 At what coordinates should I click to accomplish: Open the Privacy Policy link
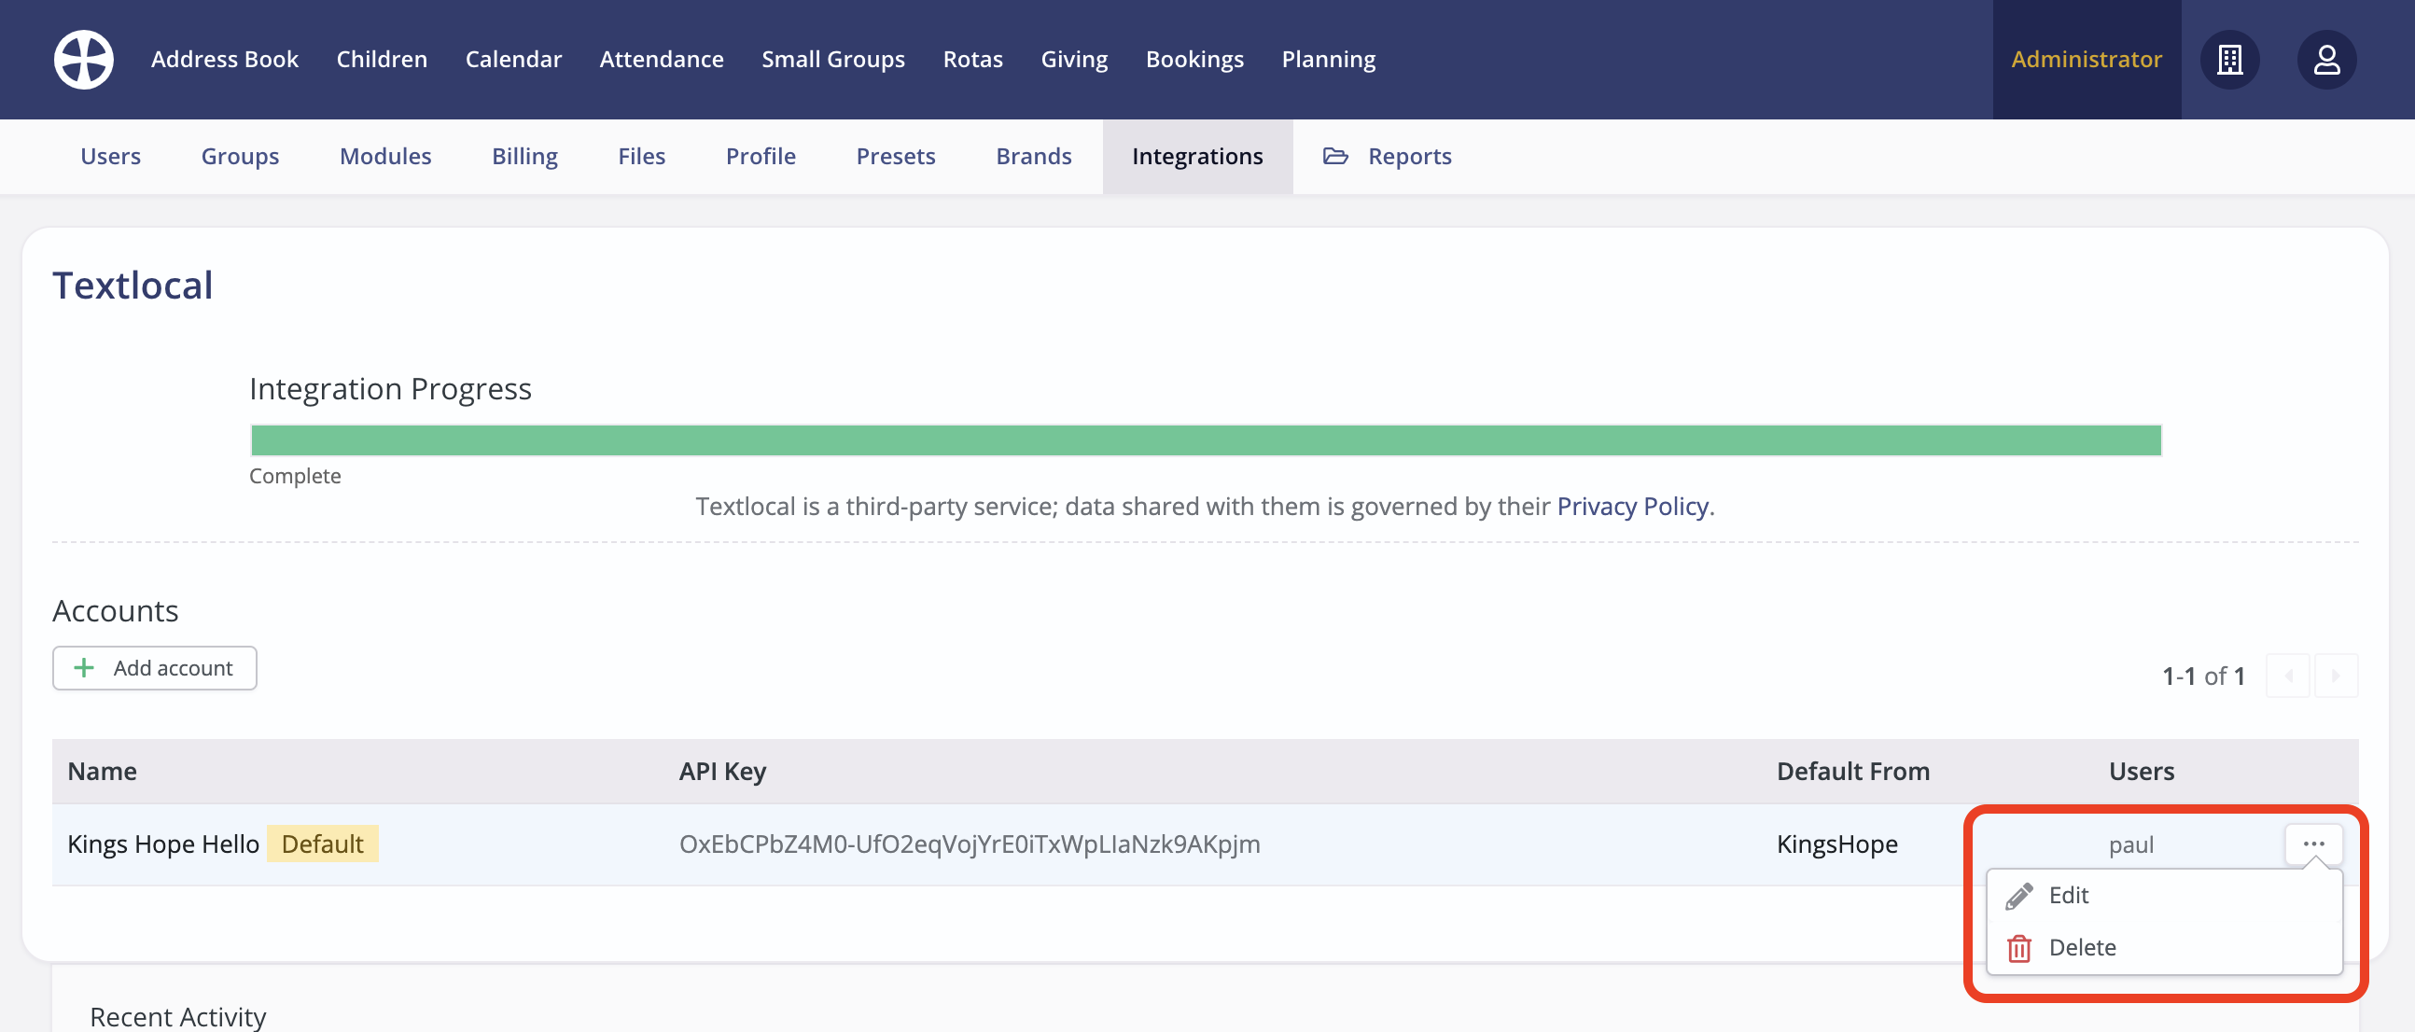click(x=1632, y=506)
